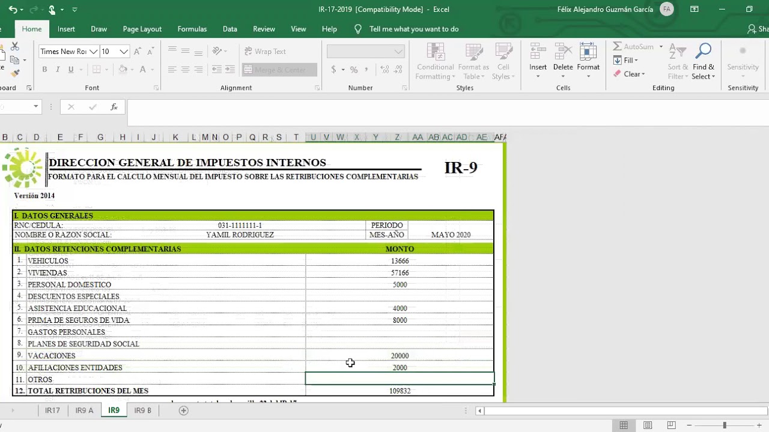Toggle Align Left
Image resolution: width=769 pixels, height=432 pixels.
[x=172, y=70]
